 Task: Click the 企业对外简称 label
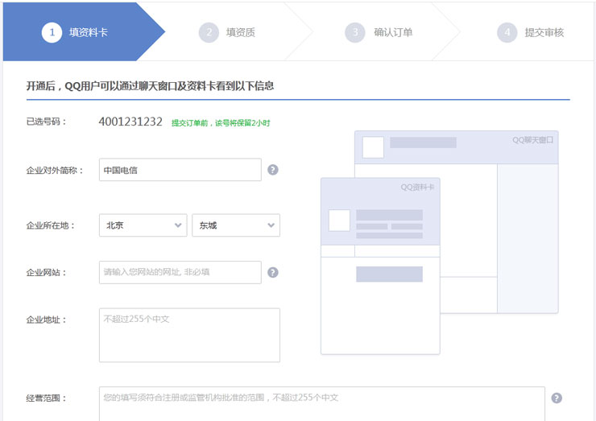(x=55, y=170)
